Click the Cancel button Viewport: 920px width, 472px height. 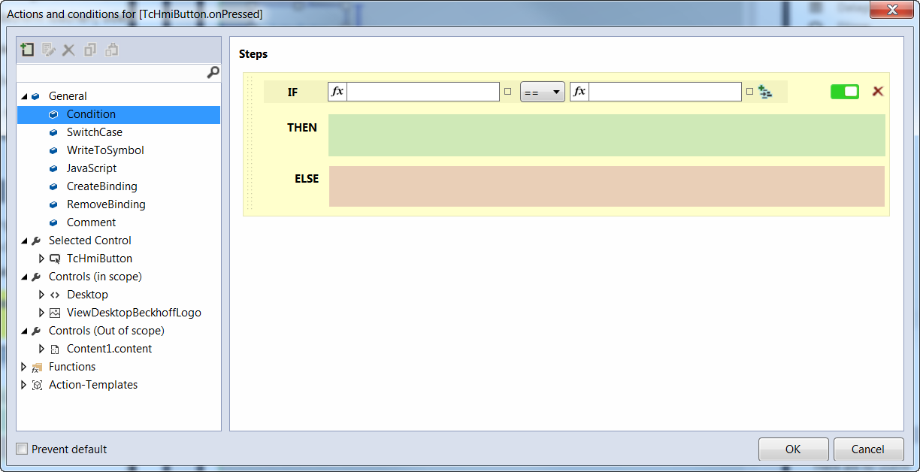(x=868, y=449)
